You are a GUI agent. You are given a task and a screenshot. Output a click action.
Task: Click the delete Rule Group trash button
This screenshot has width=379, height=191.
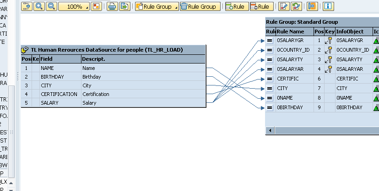200,6
